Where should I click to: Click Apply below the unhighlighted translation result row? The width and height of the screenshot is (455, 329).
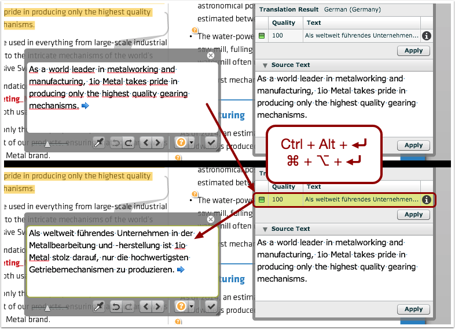(413, 51)
